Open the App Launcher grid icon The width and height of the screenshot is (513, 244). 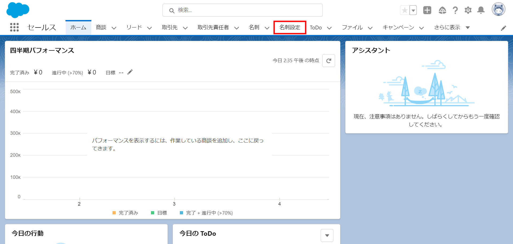tap(14, 27)
